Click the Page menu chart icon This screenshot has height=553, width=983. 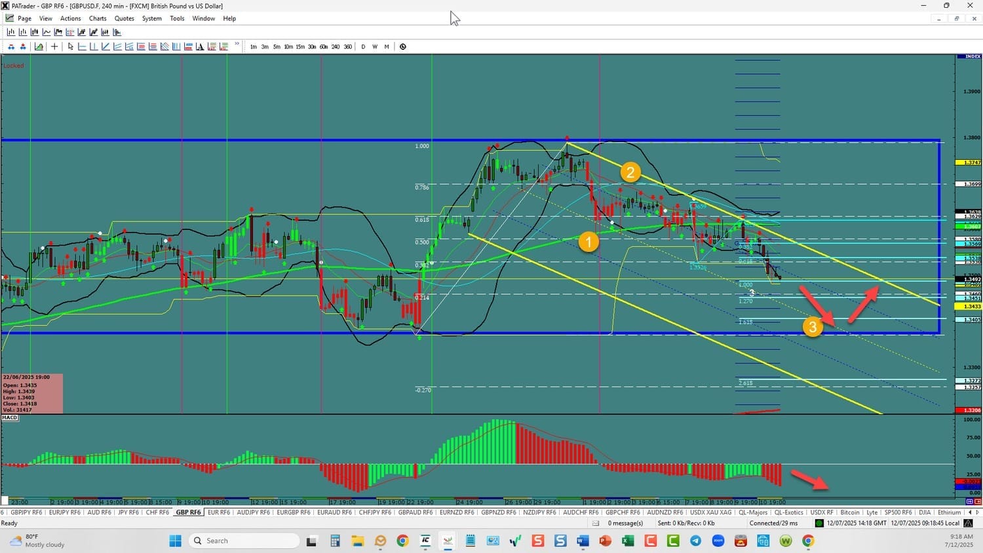[x=9, y=18]
